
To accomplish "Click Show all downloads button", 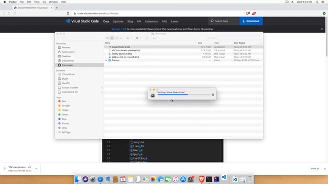I will 315,169.
